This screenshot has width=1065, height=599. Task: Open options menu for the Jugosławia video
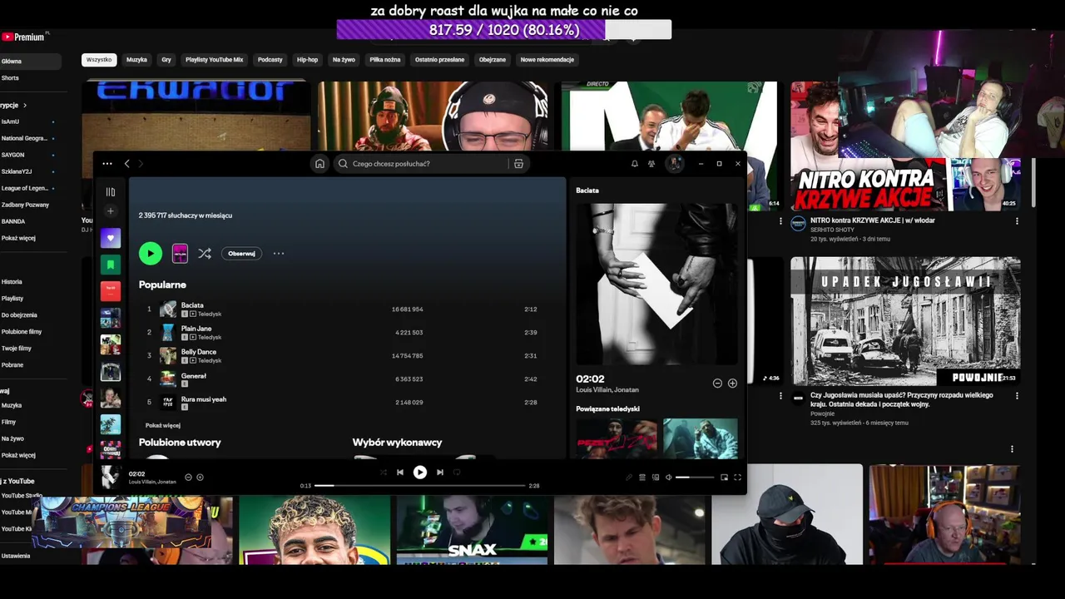click(x=1017, y=396)
